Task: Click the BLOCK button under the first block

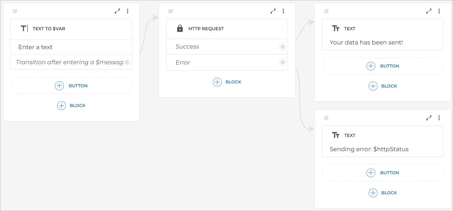Action: [x=71, y=105]
